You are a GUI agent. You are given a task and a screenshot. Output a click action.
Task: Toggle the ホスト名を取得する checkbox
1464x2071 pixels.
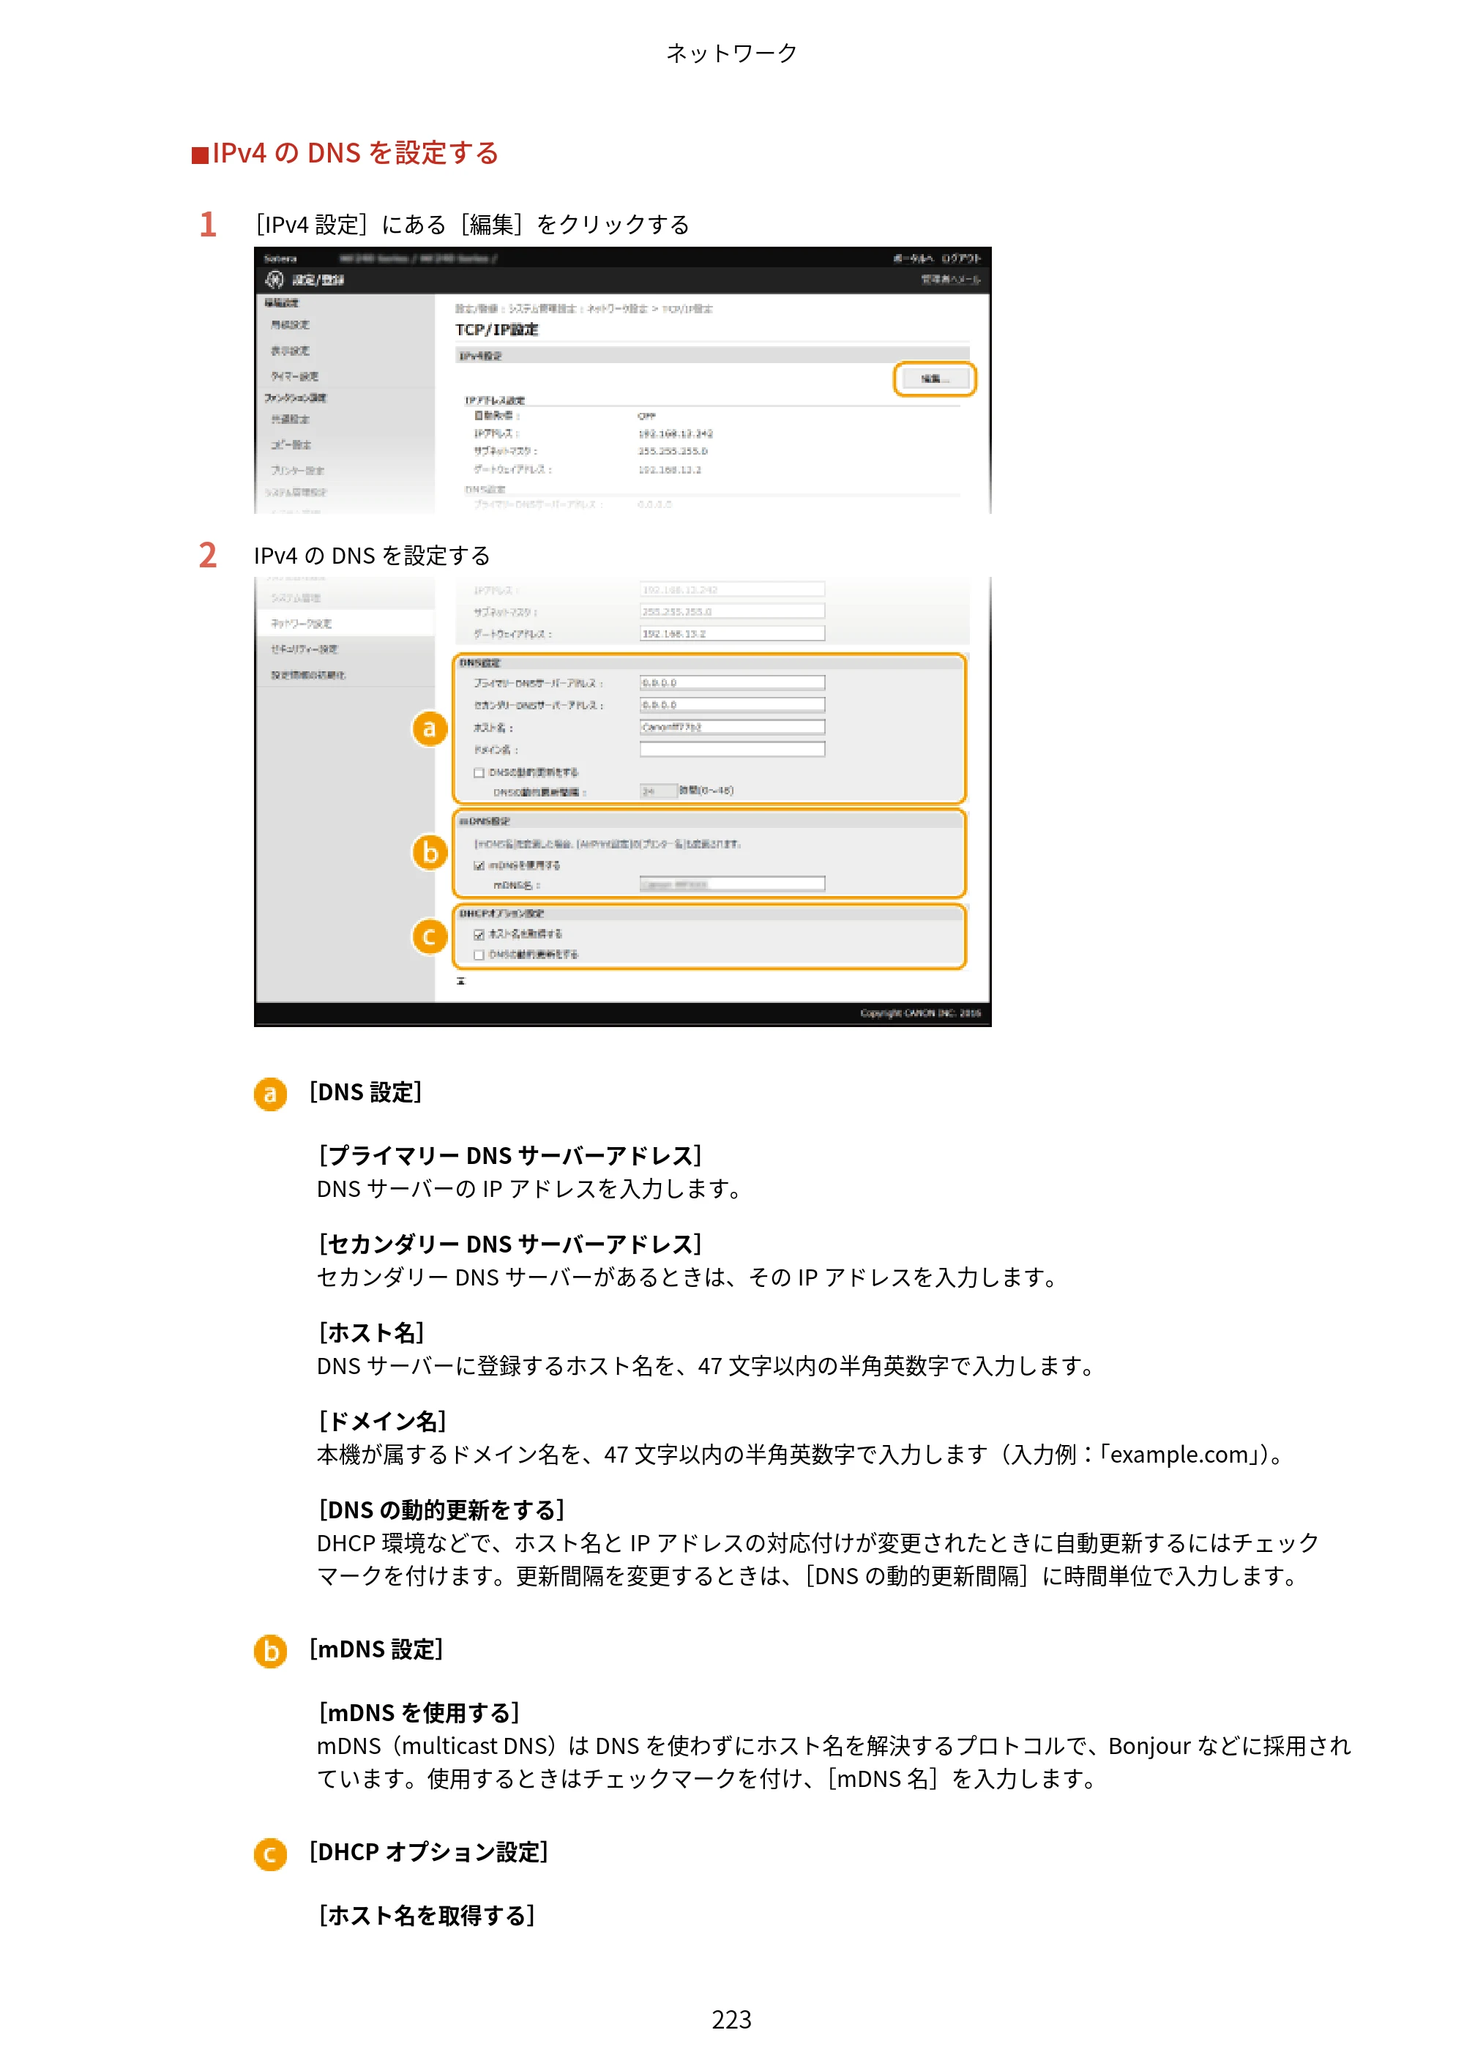click(479, 934)
